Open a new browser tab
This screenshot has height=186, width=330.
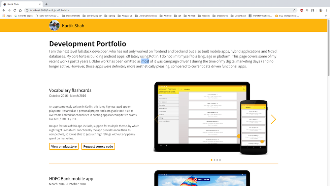tap(47, 4)
